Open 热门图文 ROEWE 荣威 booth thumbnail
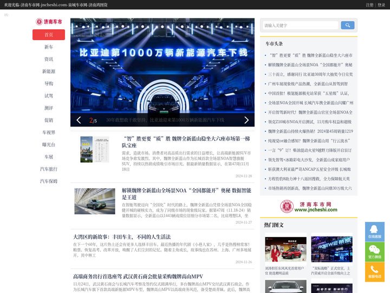 pyautogui.click(x=332, y=250)
